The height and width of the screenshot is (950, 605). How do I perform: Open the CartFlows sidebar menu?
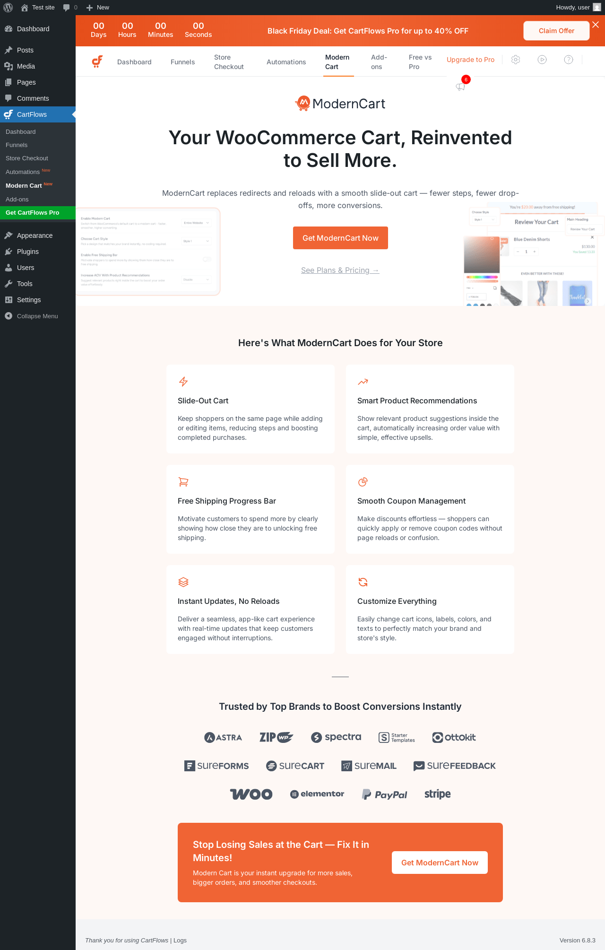point(38,114)
